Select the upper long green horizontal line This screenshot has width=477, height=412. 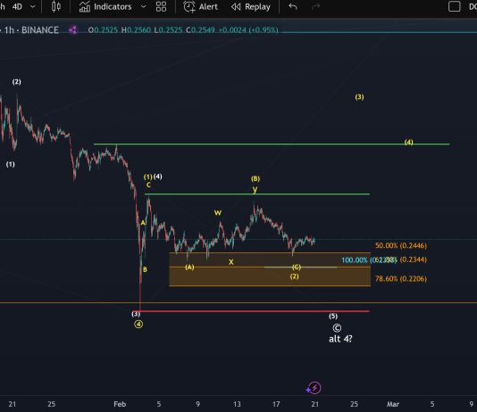[x=272, y=144]
